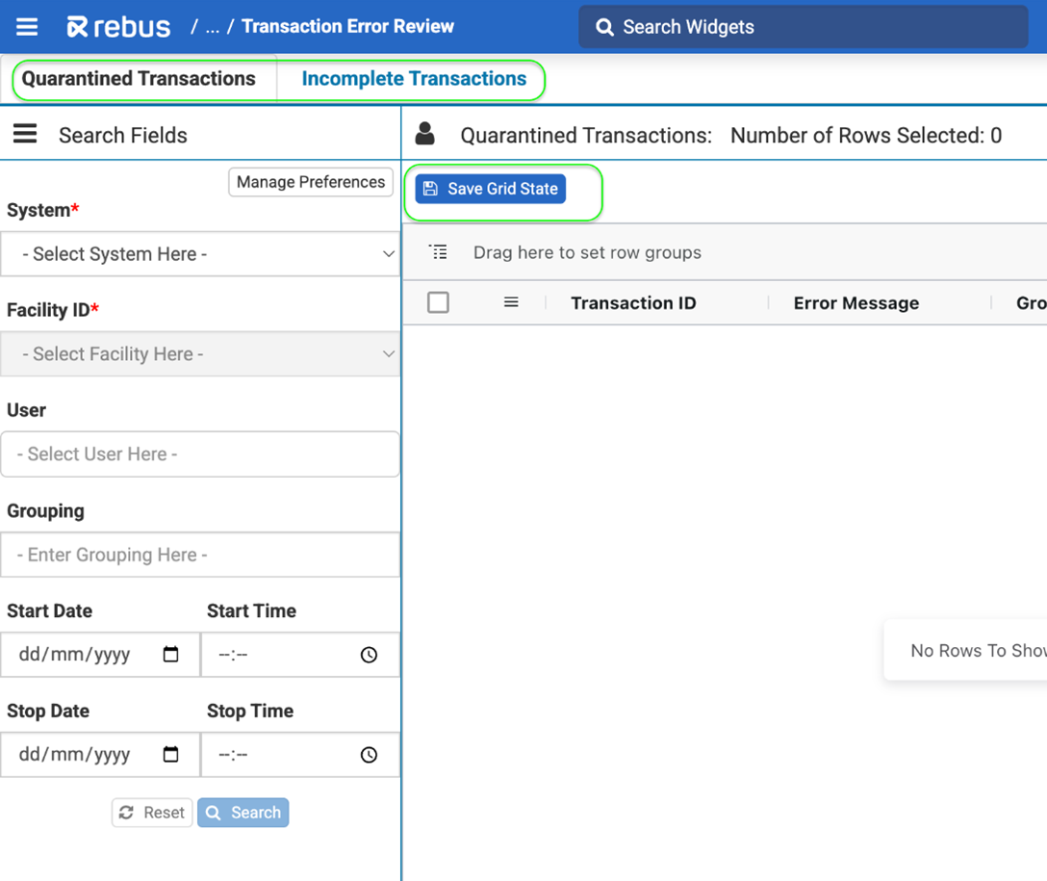This screenshot has width=1047, height=881.
Task: Click the Save Grid State button
Action: (491, 189)
